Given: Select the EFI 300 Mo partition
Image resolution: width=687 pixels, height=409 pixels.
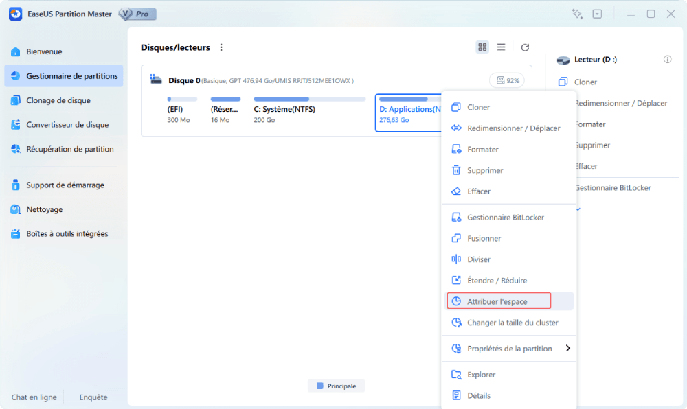Looking at the screenshot, I should click(x=181, y=110).
